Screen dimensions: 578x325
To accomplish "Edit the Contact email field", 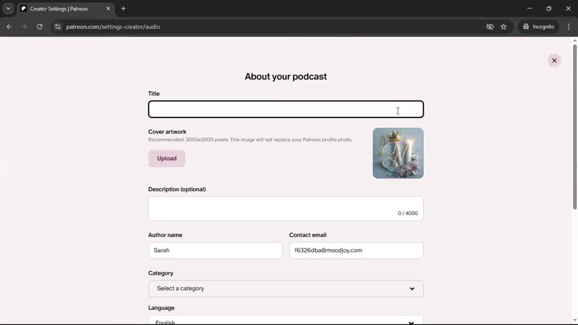I will pyautogui.click(x=356, y=250).
